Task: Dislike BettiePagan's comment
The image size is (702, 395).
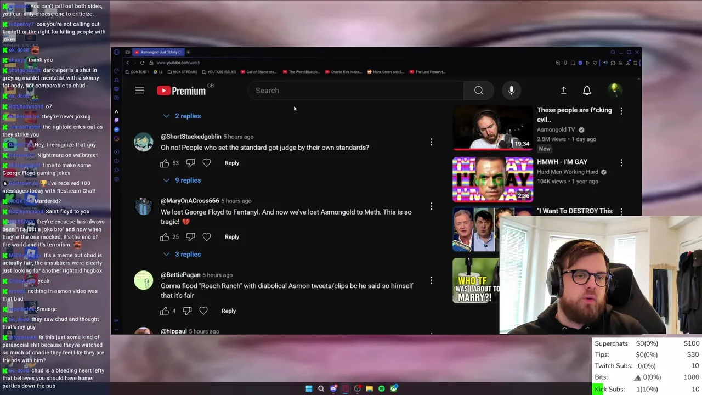Action: (187, 311)
